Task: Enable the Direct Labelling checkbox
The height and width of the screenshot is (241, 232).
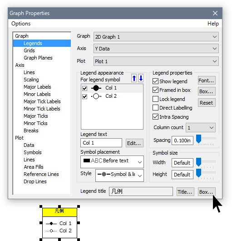Action: pos(155,108)
